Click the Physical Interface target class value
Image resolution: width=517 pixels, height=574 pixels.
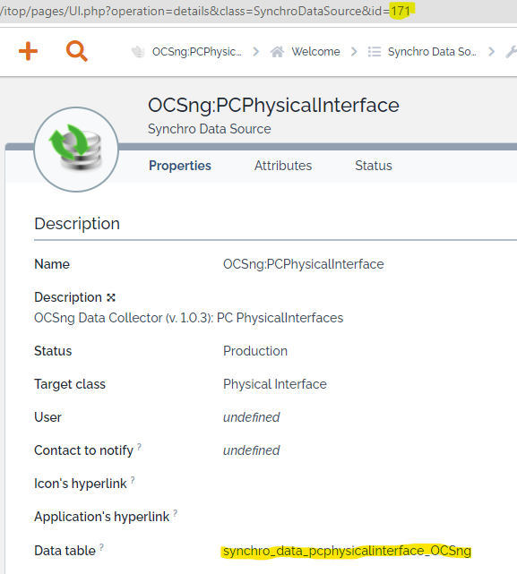(275, 384)
